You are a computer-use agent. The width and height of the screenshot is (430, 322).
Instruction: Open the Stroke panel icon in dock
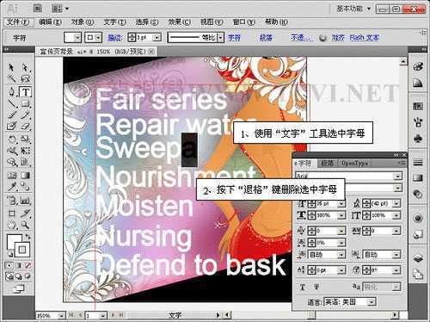coord(418,163)
